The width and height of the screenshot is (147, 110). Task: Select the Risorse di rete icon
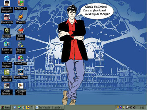pos(7,45)
